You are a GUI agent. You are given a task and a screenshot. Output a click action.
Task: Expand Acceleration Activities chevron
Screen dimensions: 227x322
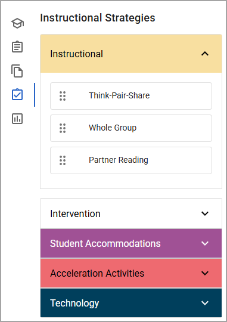(205, 273)
